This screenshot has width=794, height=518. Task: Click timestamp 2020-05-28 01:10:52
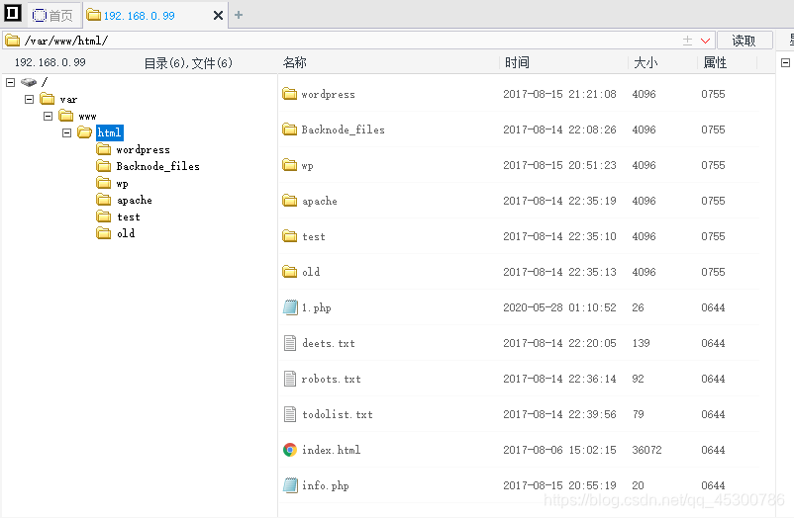point(559,307)
